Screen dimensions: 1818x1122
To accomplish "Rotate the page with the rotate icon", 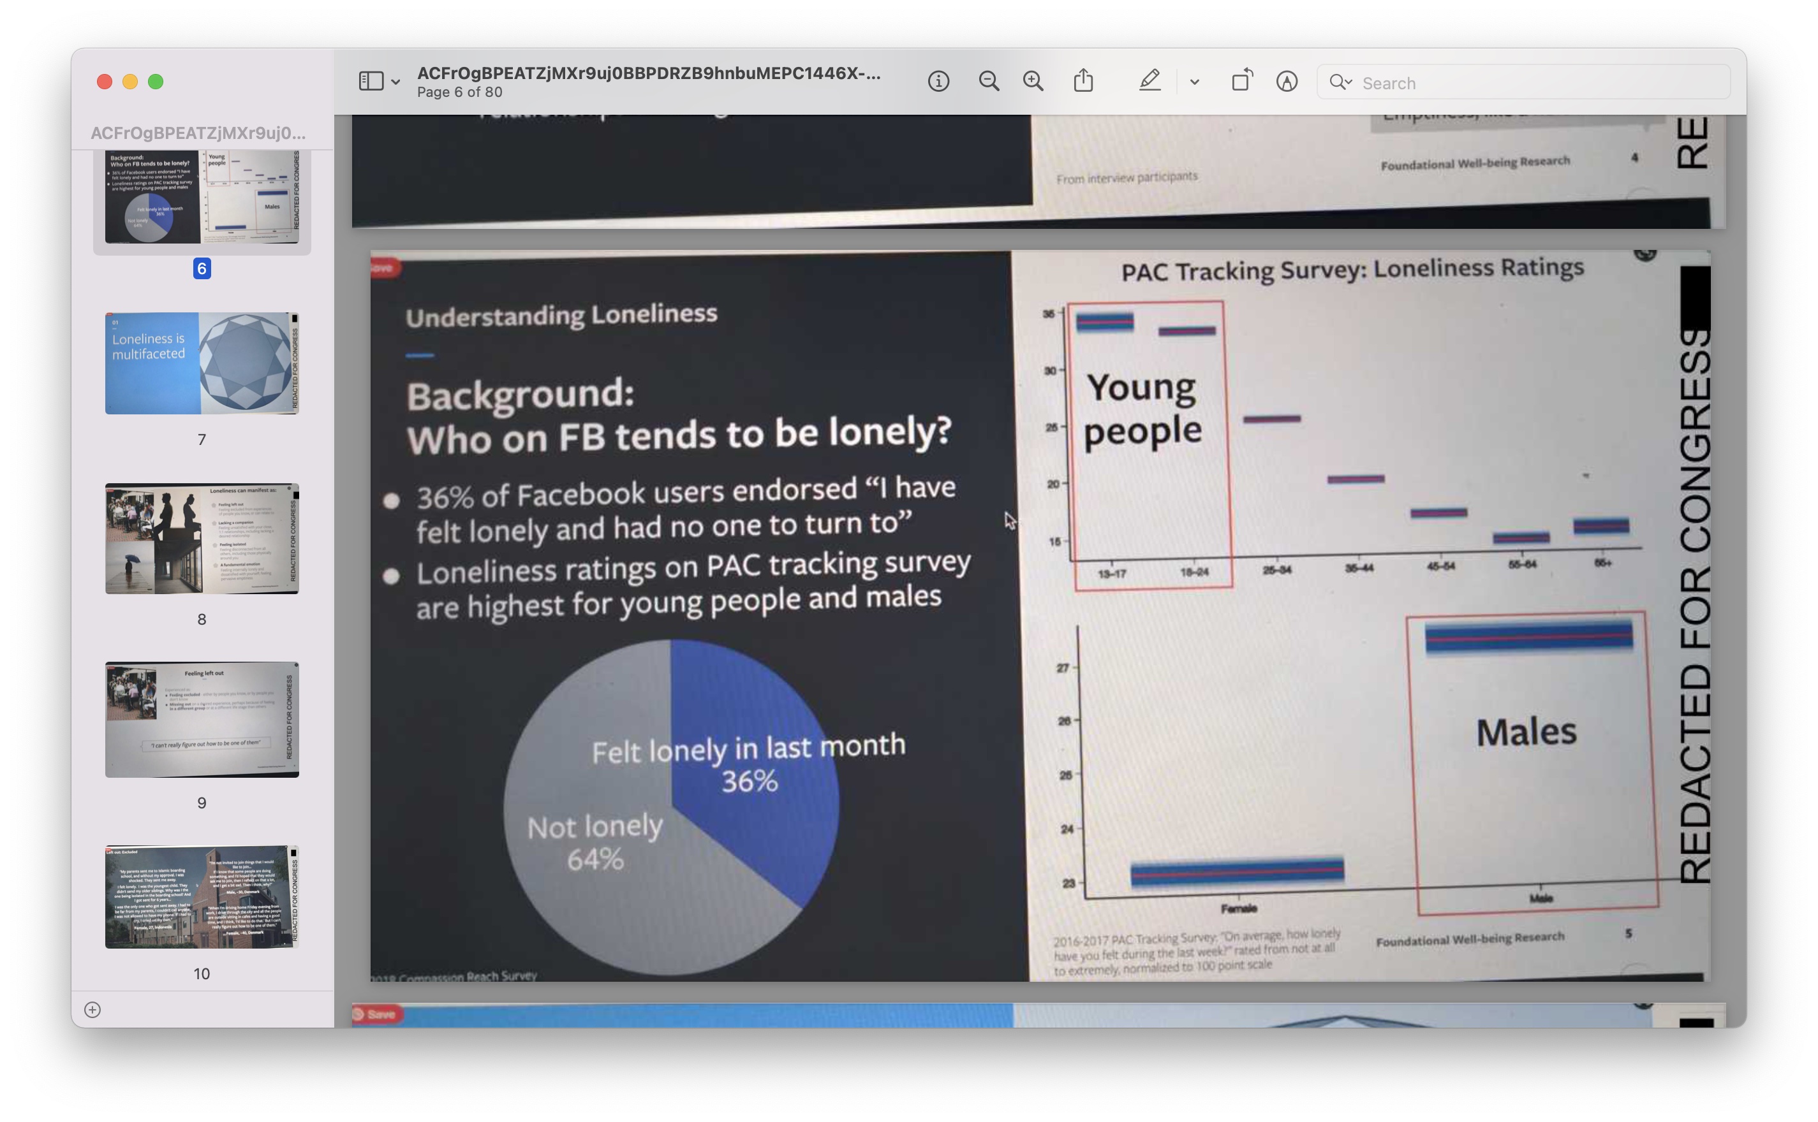I will tap(1241, 81).
